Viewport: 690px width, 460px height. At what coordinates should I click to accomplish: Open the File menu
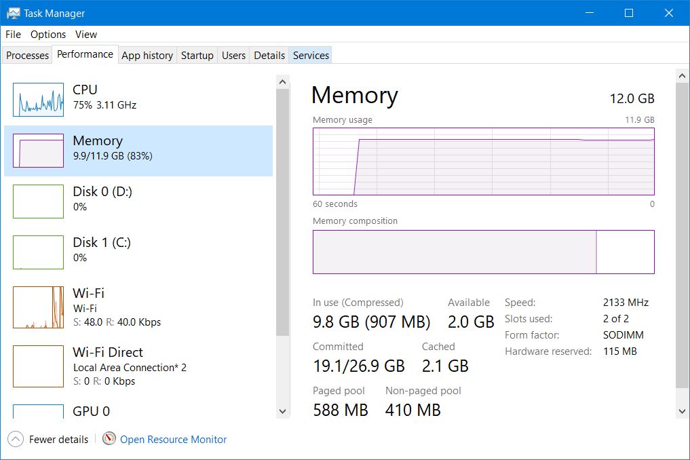click(13, 35)
